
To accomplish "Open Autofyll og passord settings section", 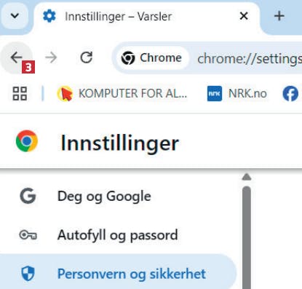I will pos(118,235).
